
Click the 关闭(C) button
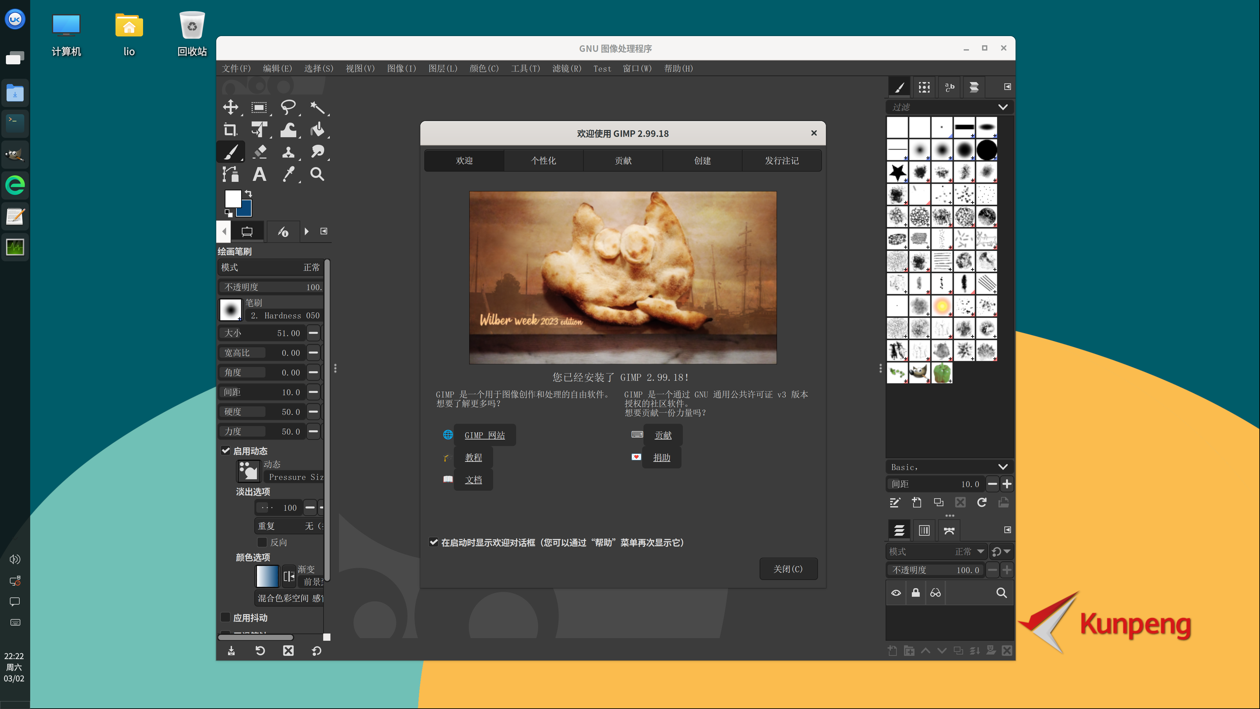pos(787,569)
